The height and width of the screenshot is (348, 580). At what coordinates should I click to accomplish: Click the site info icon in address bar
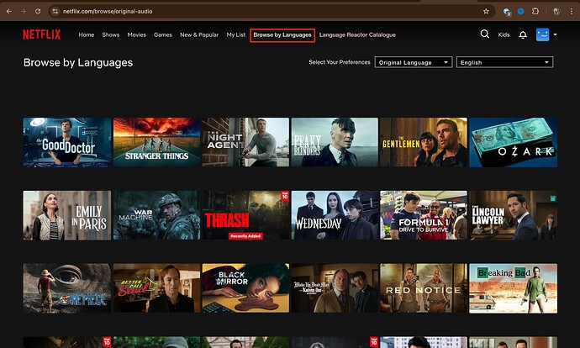point(55,12)
